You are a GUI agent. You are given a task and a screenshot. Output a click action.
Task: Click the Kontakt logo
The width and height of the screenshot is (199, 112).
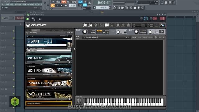tap(36, 25)
